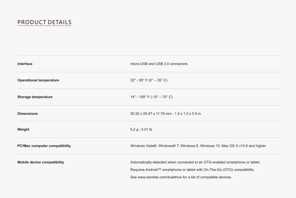Select the PC/Mac computer compatibility label
The height and width of the screenshot is (198, 296).
pyautogui.click(x=44, y=146)
